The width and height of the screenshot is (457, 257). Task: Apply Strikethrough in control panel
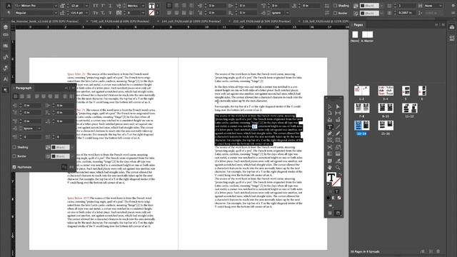(x=110, y=13)
